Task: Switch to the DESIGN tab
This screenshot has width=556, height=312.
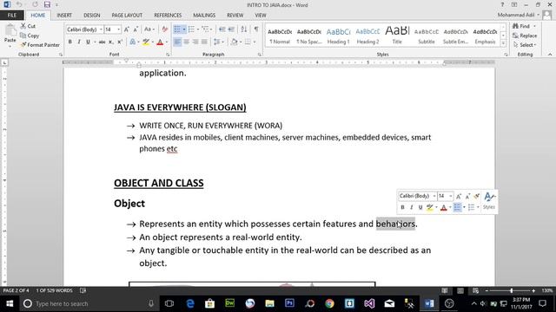Action: click(x=91, y=16)
